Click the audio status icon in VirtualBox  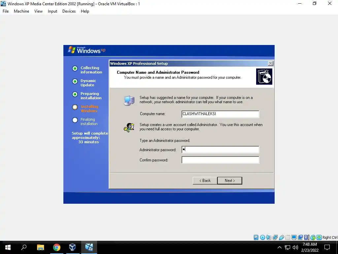tap(269, 237)
